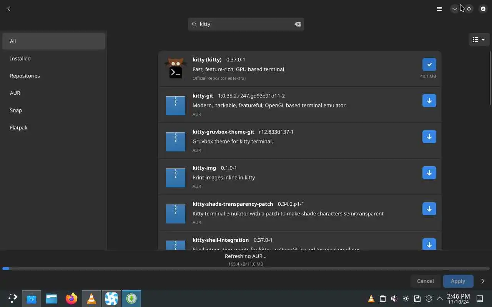Switch to the Snap category

tap(54, 110)
